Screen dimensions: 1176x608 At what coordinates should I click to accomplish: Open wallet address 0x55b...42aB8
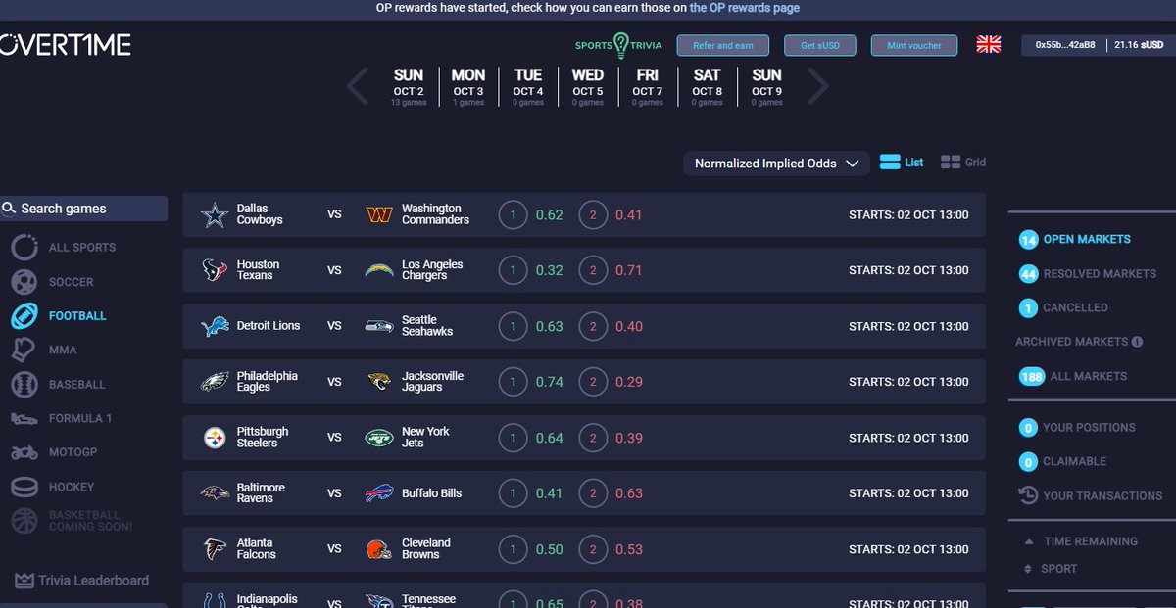point(1064,45)
